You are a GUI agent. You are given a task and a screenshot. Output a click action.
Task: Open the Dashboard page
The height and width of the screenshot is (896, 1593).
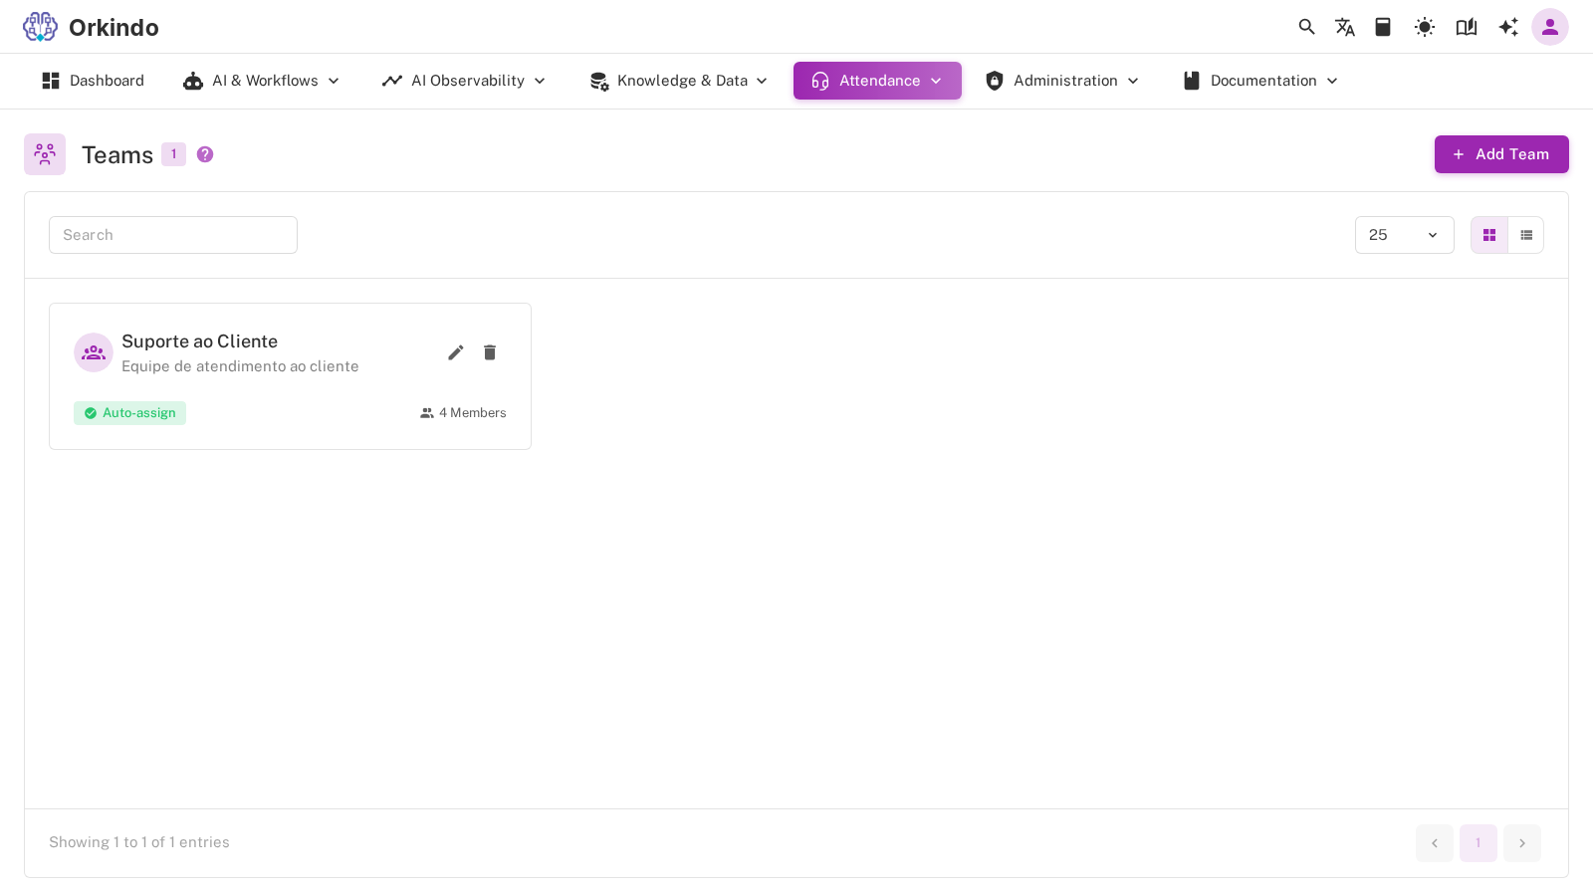click(x=93, y=81)
